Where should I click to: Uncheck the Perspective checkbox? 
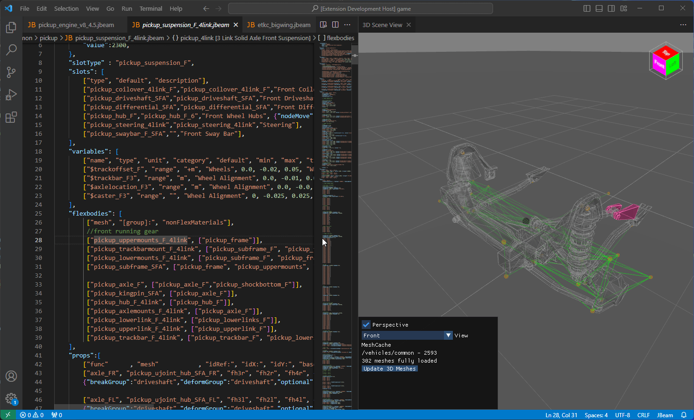pos(366,325)
